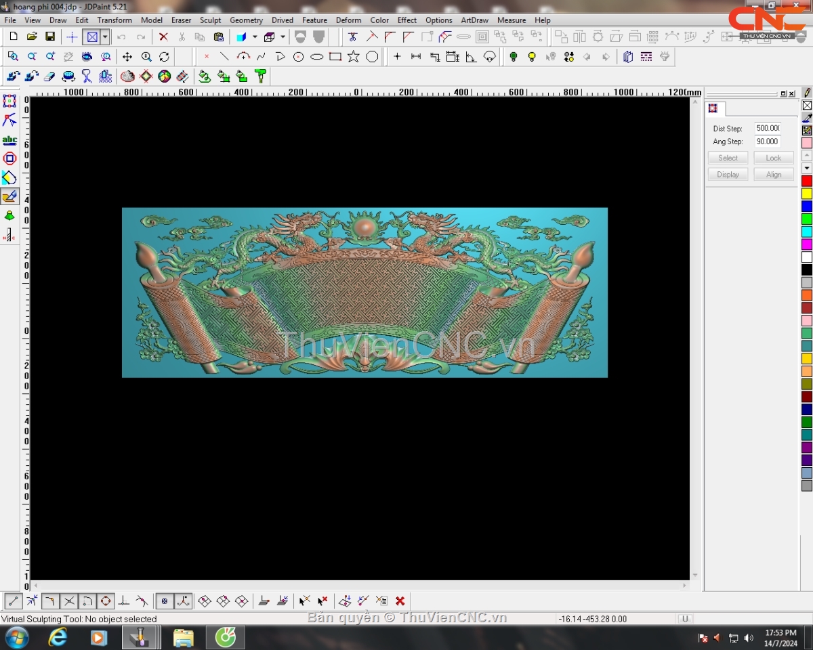813x650 pixels.
Task: Select the Star shape tool
Action: pyautogui.click(x=354, y=57)
